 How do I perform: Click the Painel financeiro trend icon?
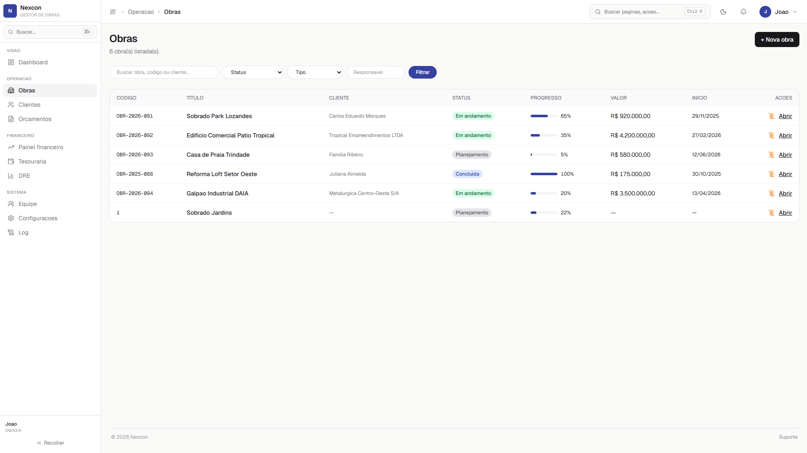(11, 147)
